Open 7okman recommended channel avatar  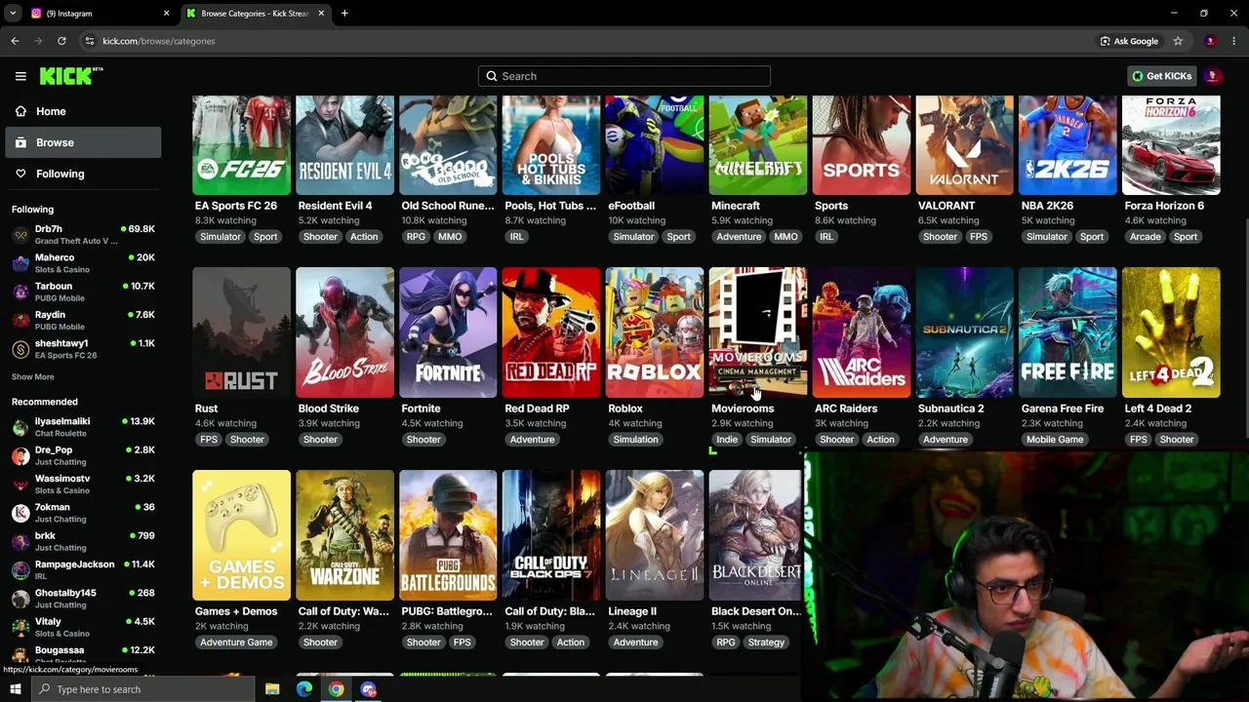pos(20,513)
